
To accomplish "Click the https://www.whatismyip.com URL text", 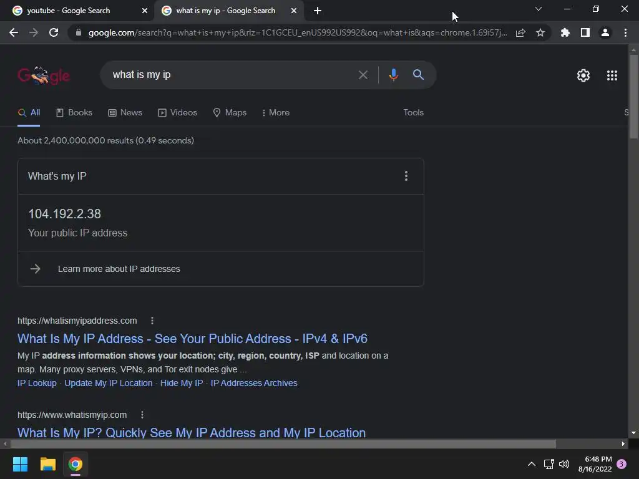I will [x=72, y=415].
